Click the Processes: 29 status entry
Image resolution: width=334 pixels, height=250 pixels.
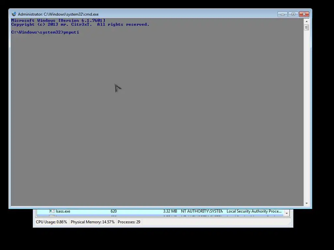[x=129, y=222]
